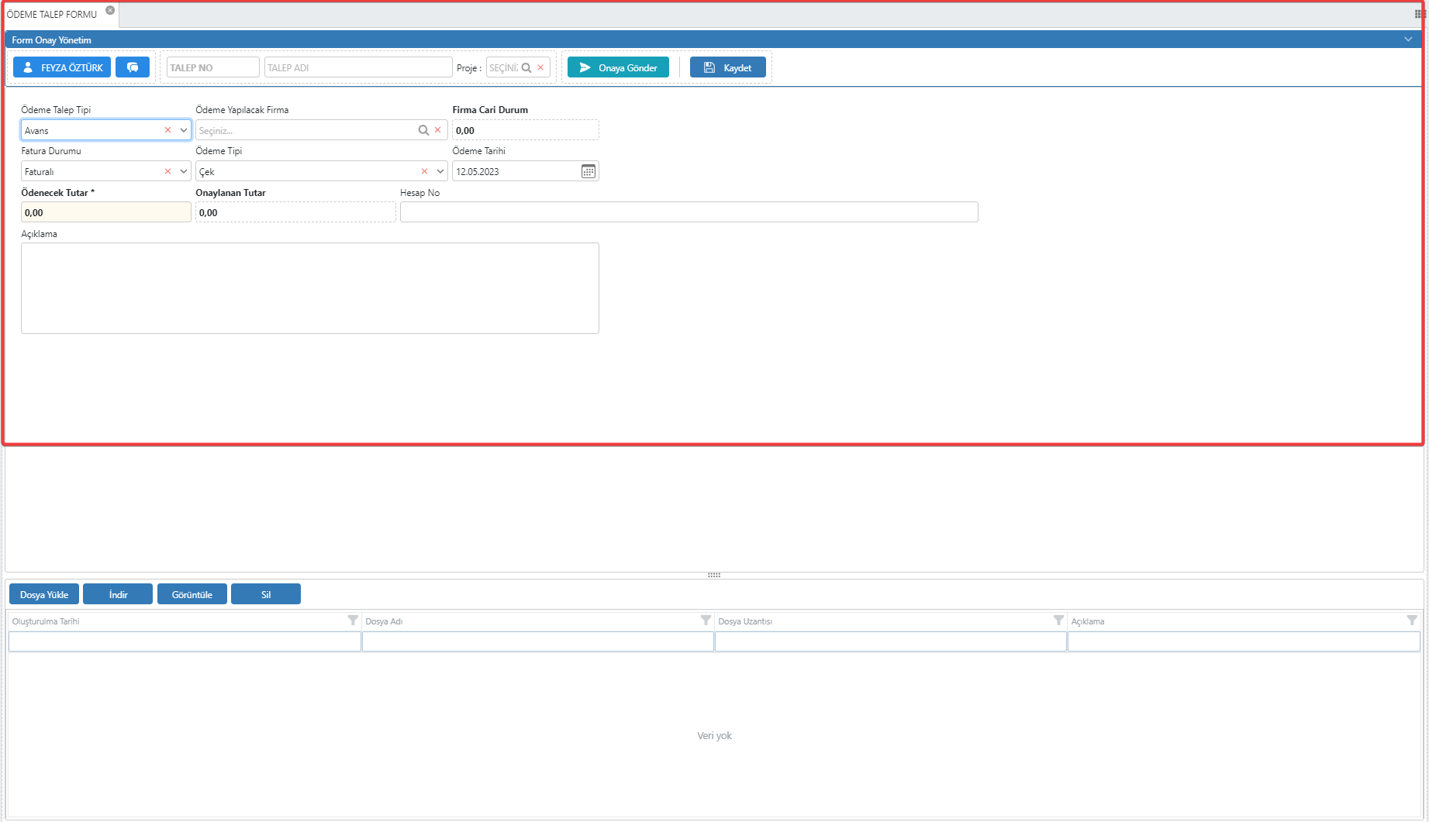Click the chat messages icon button
The width and height of the screenshot is (1429, 822).
click(133, 67)
